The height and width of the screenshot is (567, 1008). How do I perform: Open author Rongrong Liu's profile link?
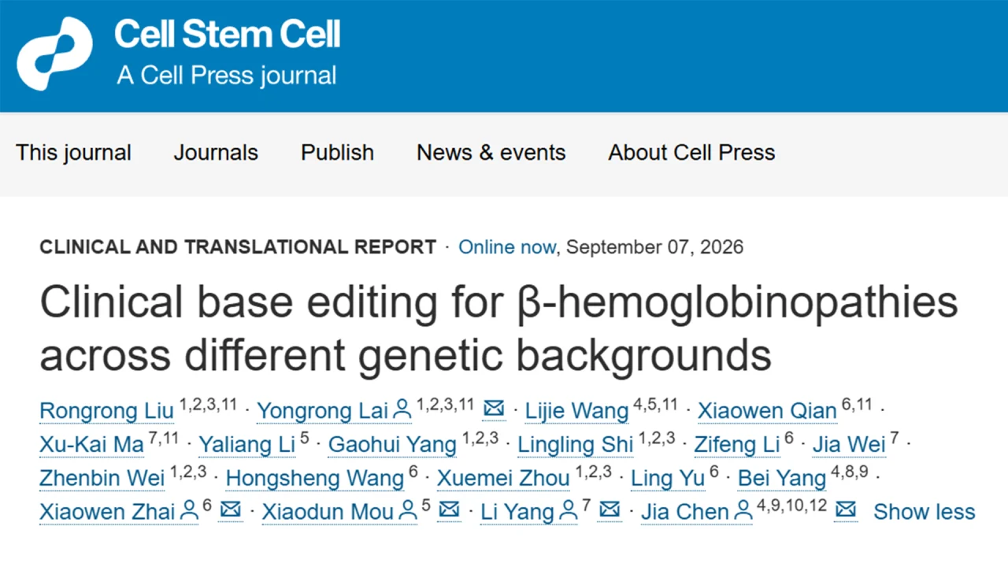106,411
